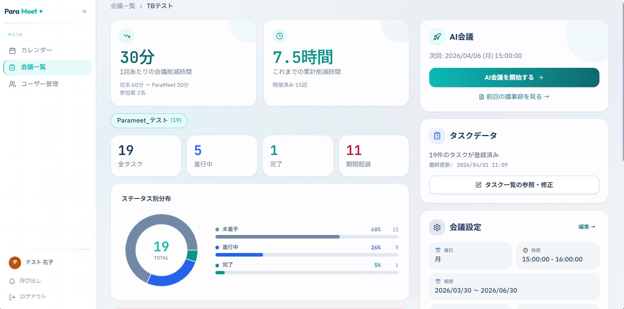This screenshot has height=309, width=624.
Task: Select TBテスト in the breadcrumb
Action: click(159, 6)
